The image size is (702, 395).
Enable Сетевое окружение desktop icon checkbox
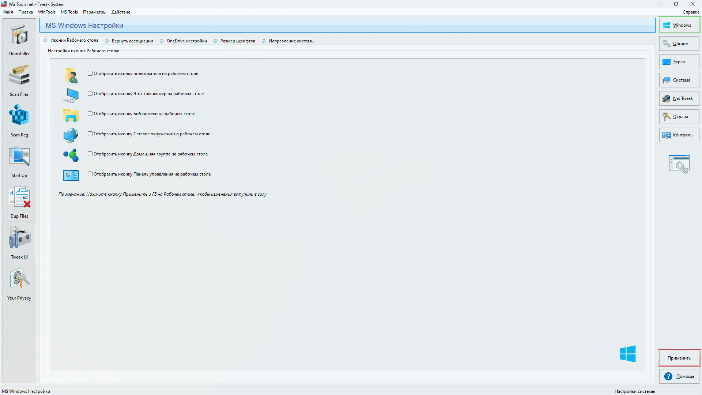point(90,134)
